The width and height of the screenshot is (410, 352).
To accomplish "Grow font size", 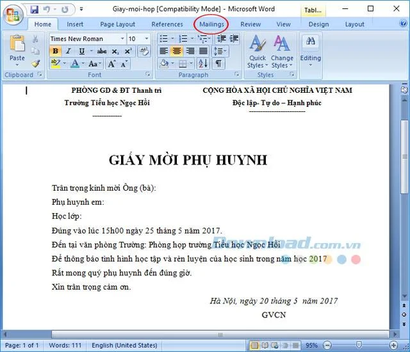I will 111,63.
